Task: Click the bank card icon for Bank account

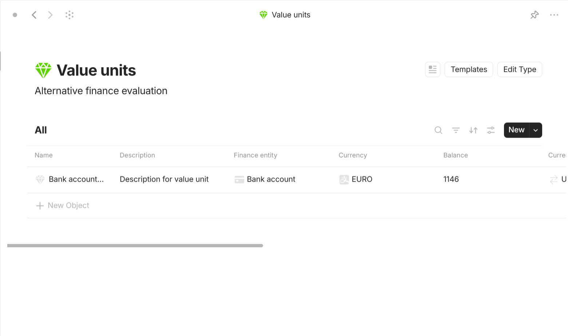Action: (239, 179)
